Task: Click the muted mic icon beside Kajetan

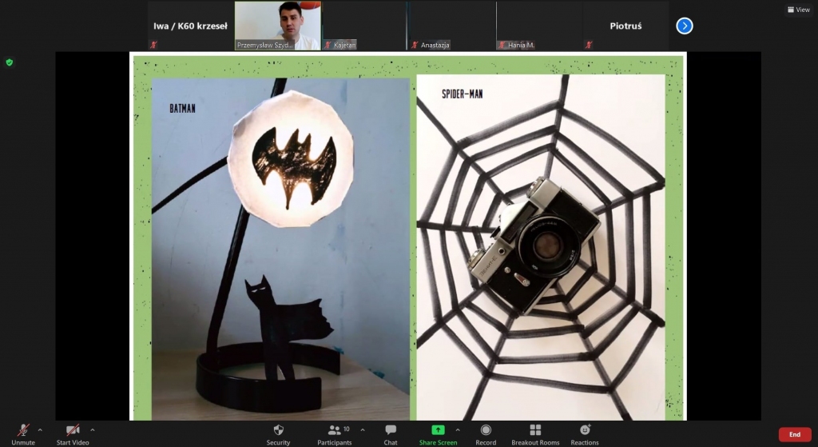Action: coord(328,45)
